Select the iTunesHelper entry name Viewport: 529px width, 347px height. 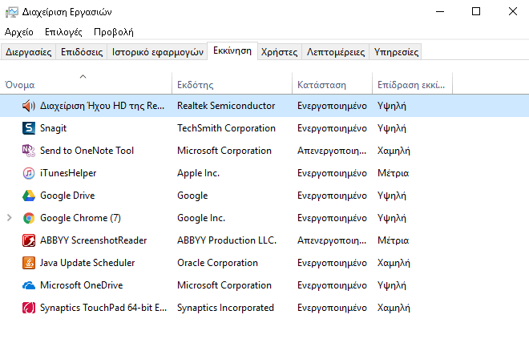coord(68,173)
